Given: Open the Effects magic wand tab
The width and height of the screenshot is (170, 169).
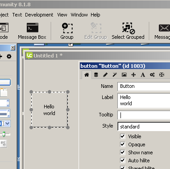Looking at the screenshot, I should pyautogui.click(x=115, y=75).
